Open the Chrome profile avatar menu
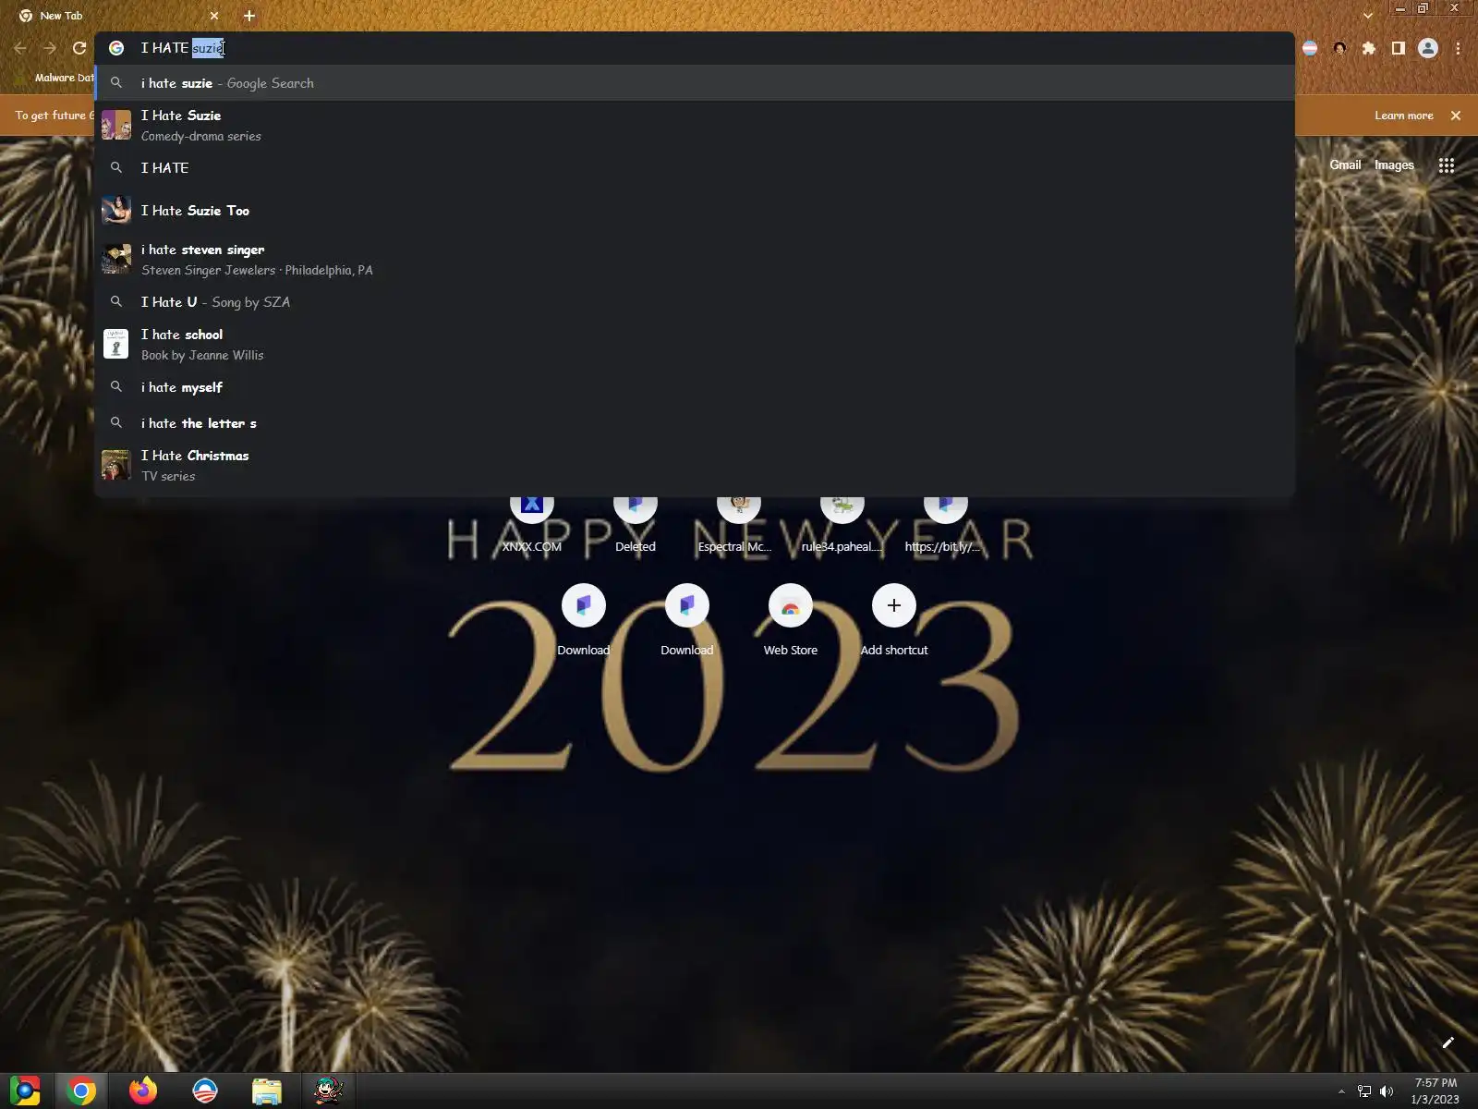Screen dimensions: 1478x1109 click(1428, 48)
